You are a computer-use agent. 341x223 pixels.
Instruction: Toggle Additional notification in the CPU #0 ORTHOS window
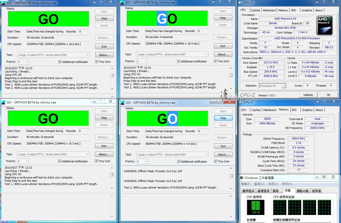tap(60, 62)
